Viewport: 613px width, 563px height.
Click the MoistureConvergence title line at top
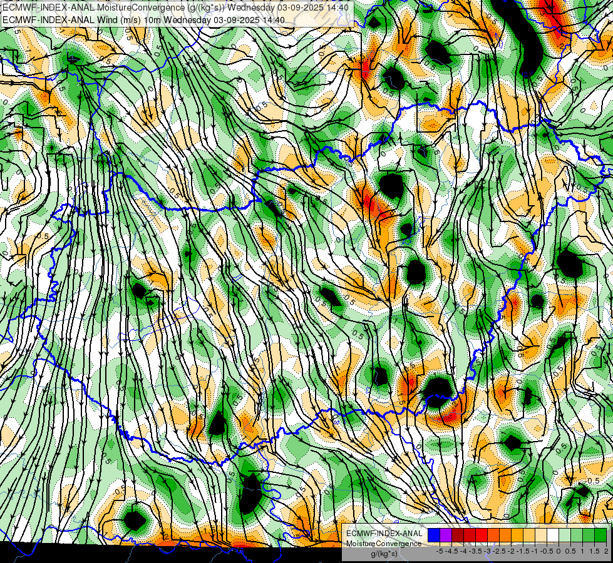[175, 8]
